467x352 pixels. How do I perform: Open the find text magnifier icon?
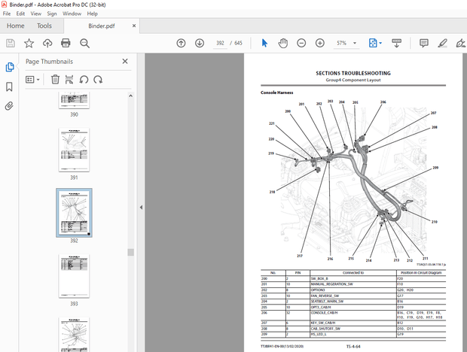(84, 44)
